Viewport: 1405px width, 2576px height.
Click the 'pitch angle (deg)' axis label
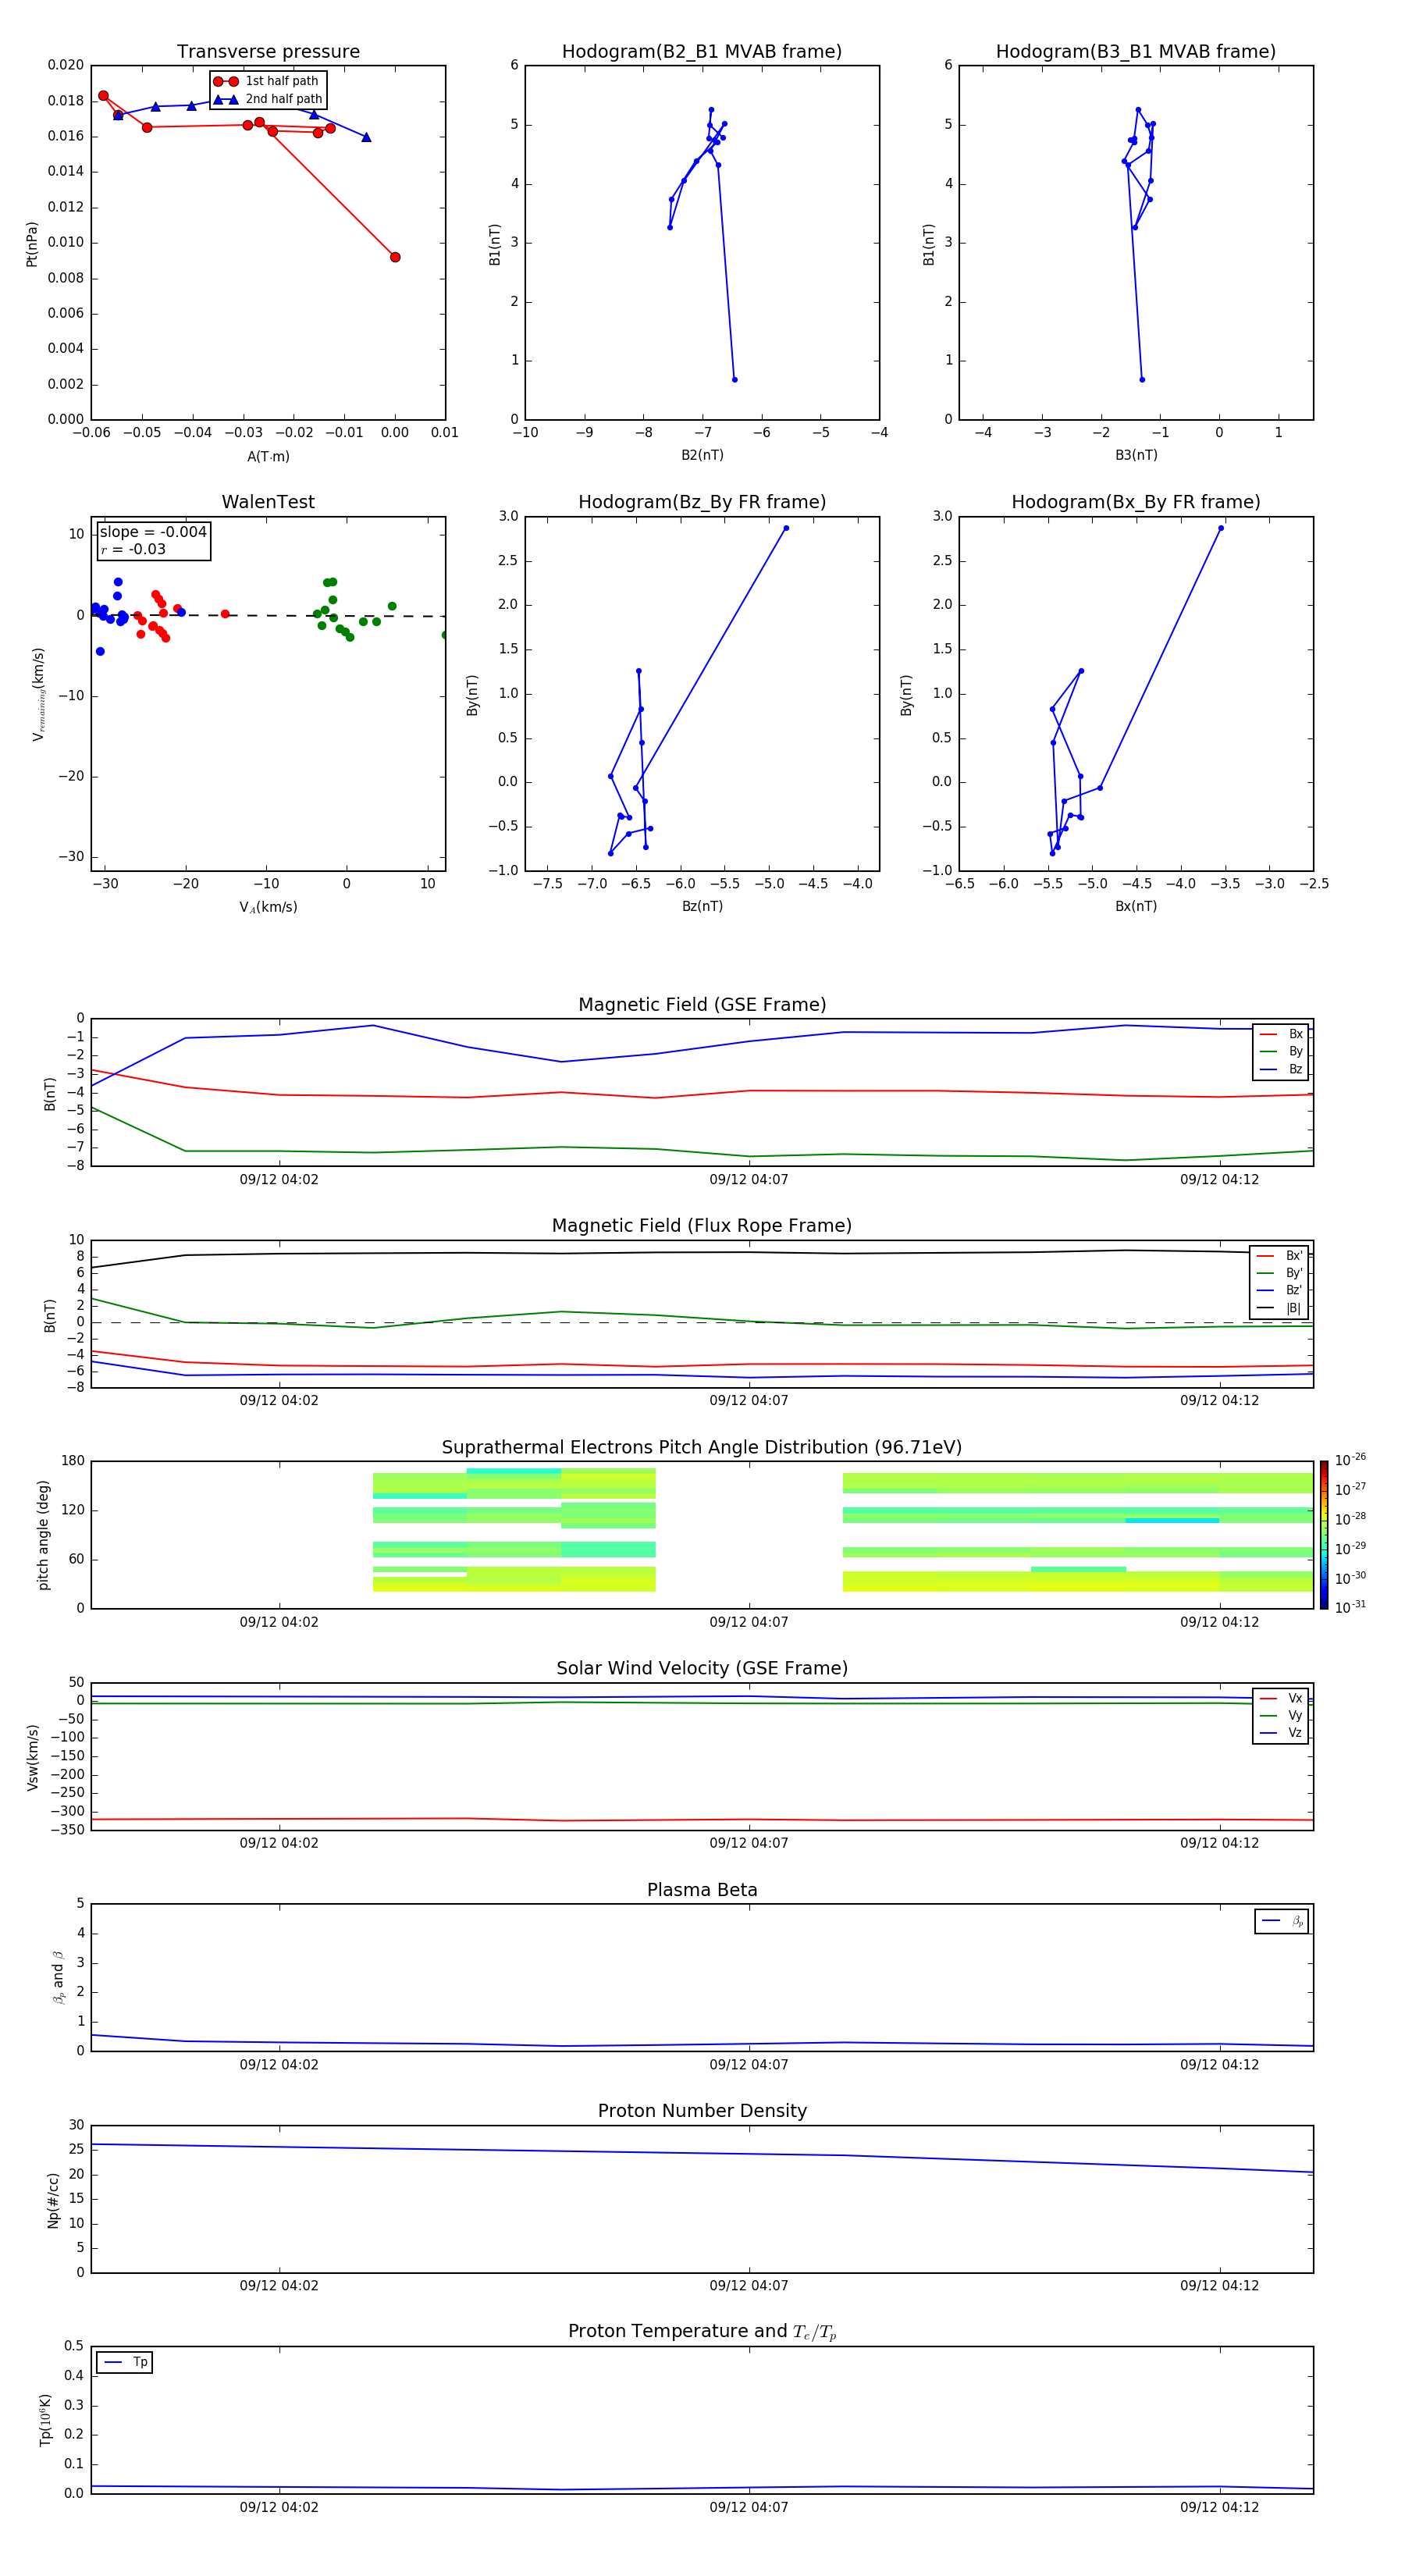tap(43, 1535)
